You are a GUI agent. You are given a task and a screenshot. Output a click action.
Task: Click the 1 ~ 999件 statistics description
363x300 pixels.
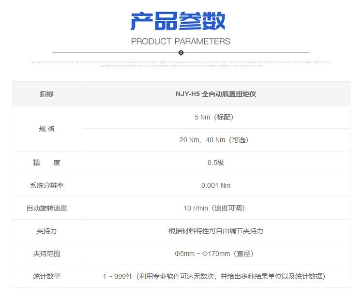(216, 276)
